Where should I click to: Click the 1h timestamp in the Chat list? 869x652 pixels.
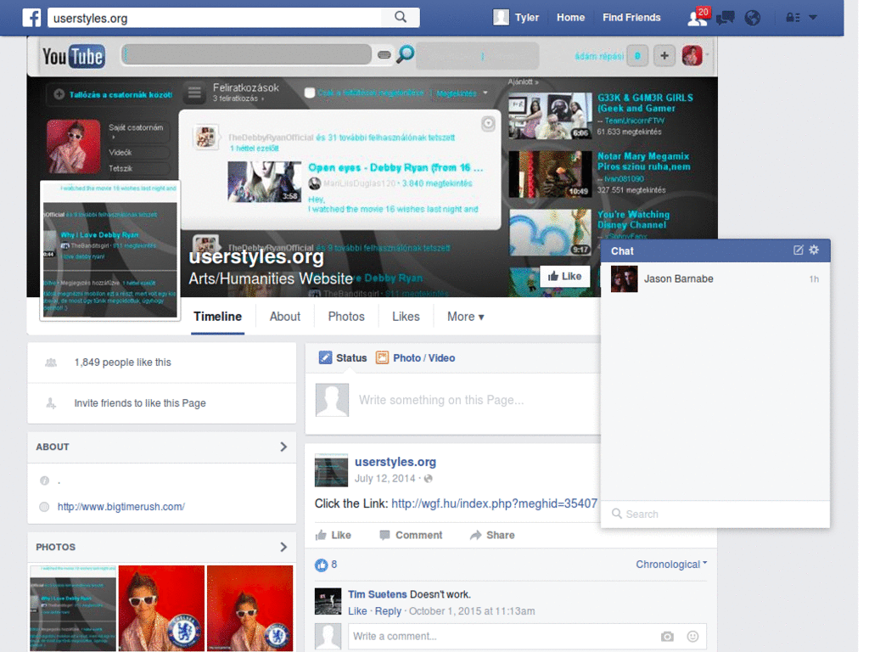point(814,278)
